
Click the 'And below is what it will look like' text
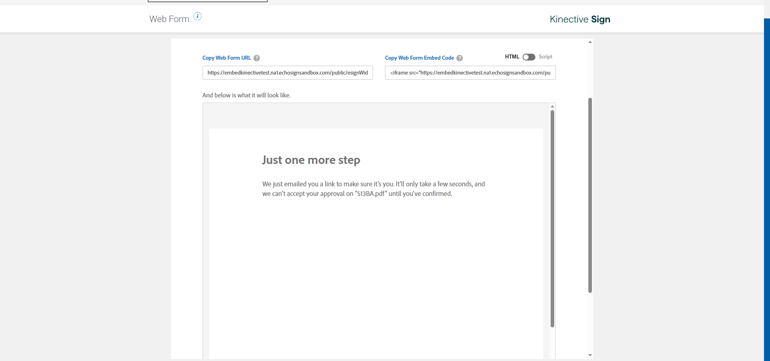246,95
